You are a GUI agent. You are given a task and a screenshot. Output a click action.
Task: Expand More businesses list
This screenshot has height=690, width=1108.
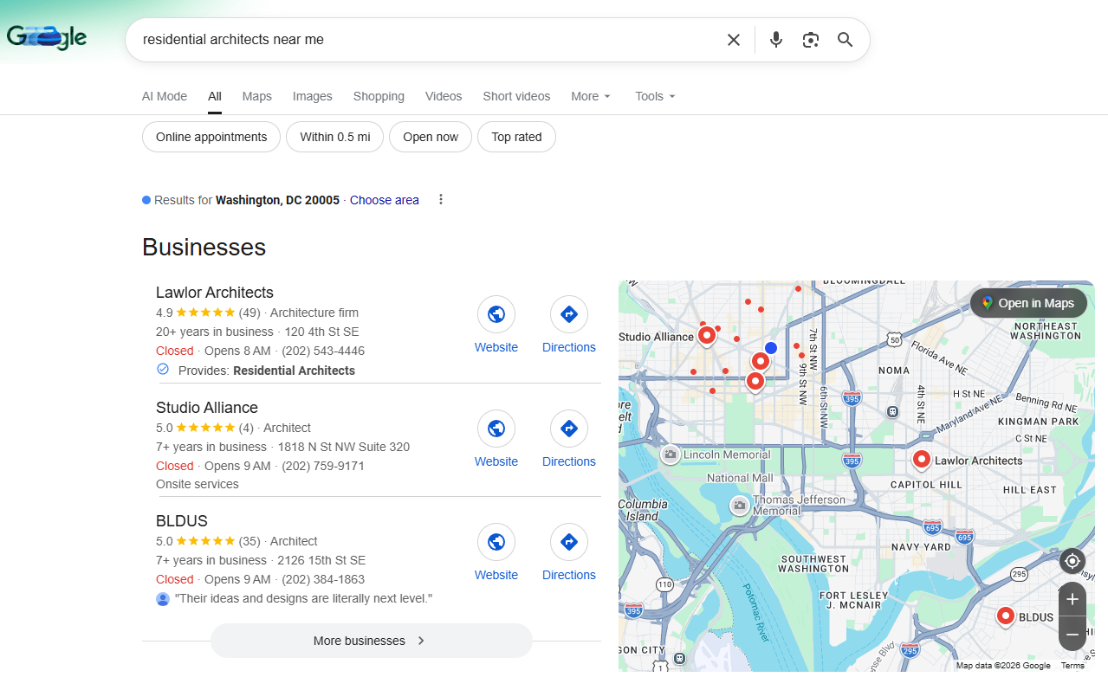(371, 641)
